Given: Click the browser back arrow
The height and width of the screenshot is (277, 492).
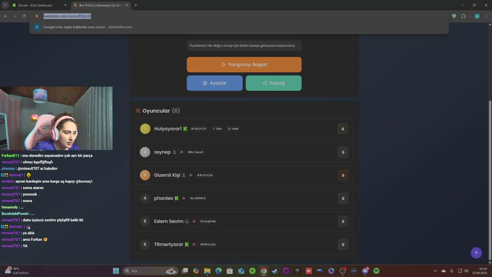Looking at the screenshot, I should (5, 16).
